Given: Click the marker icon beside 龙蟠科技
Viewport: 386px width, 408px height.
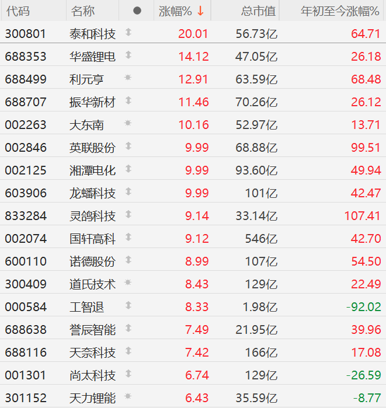Looking at the screenshot, I should pyautogui.click(x=128, y=191).
